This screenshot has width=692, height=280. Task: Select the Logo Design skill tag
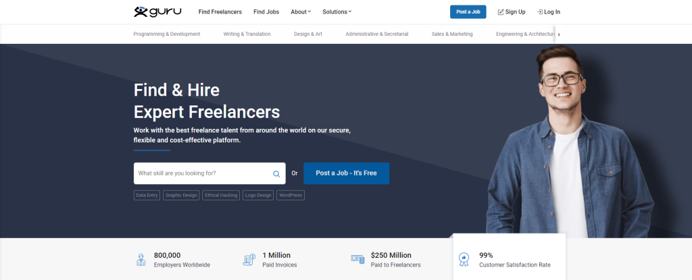[x=258, y=196]
